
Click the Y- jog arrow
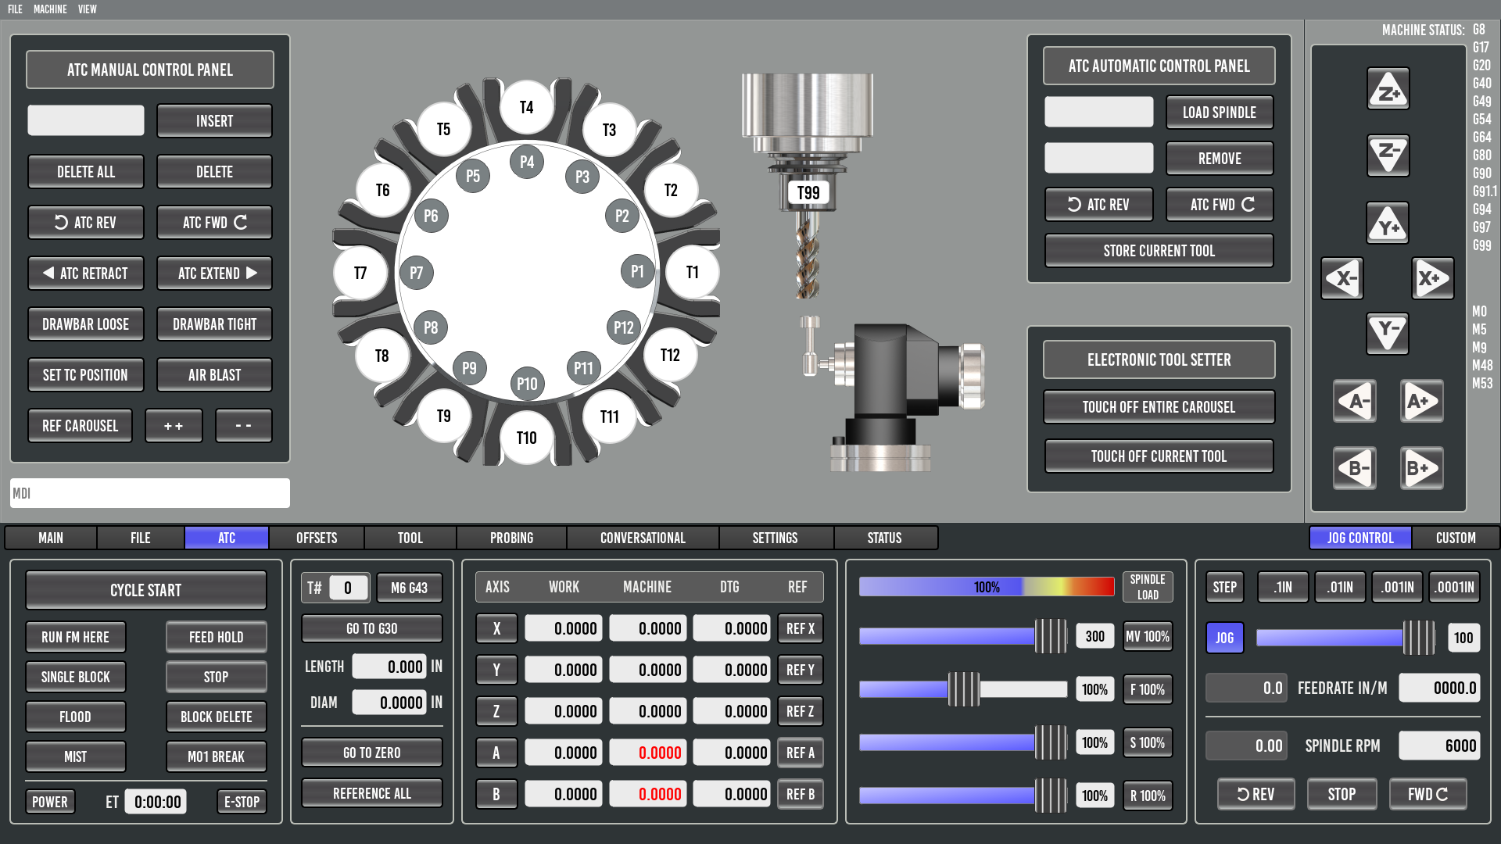tap(1388, 334)
